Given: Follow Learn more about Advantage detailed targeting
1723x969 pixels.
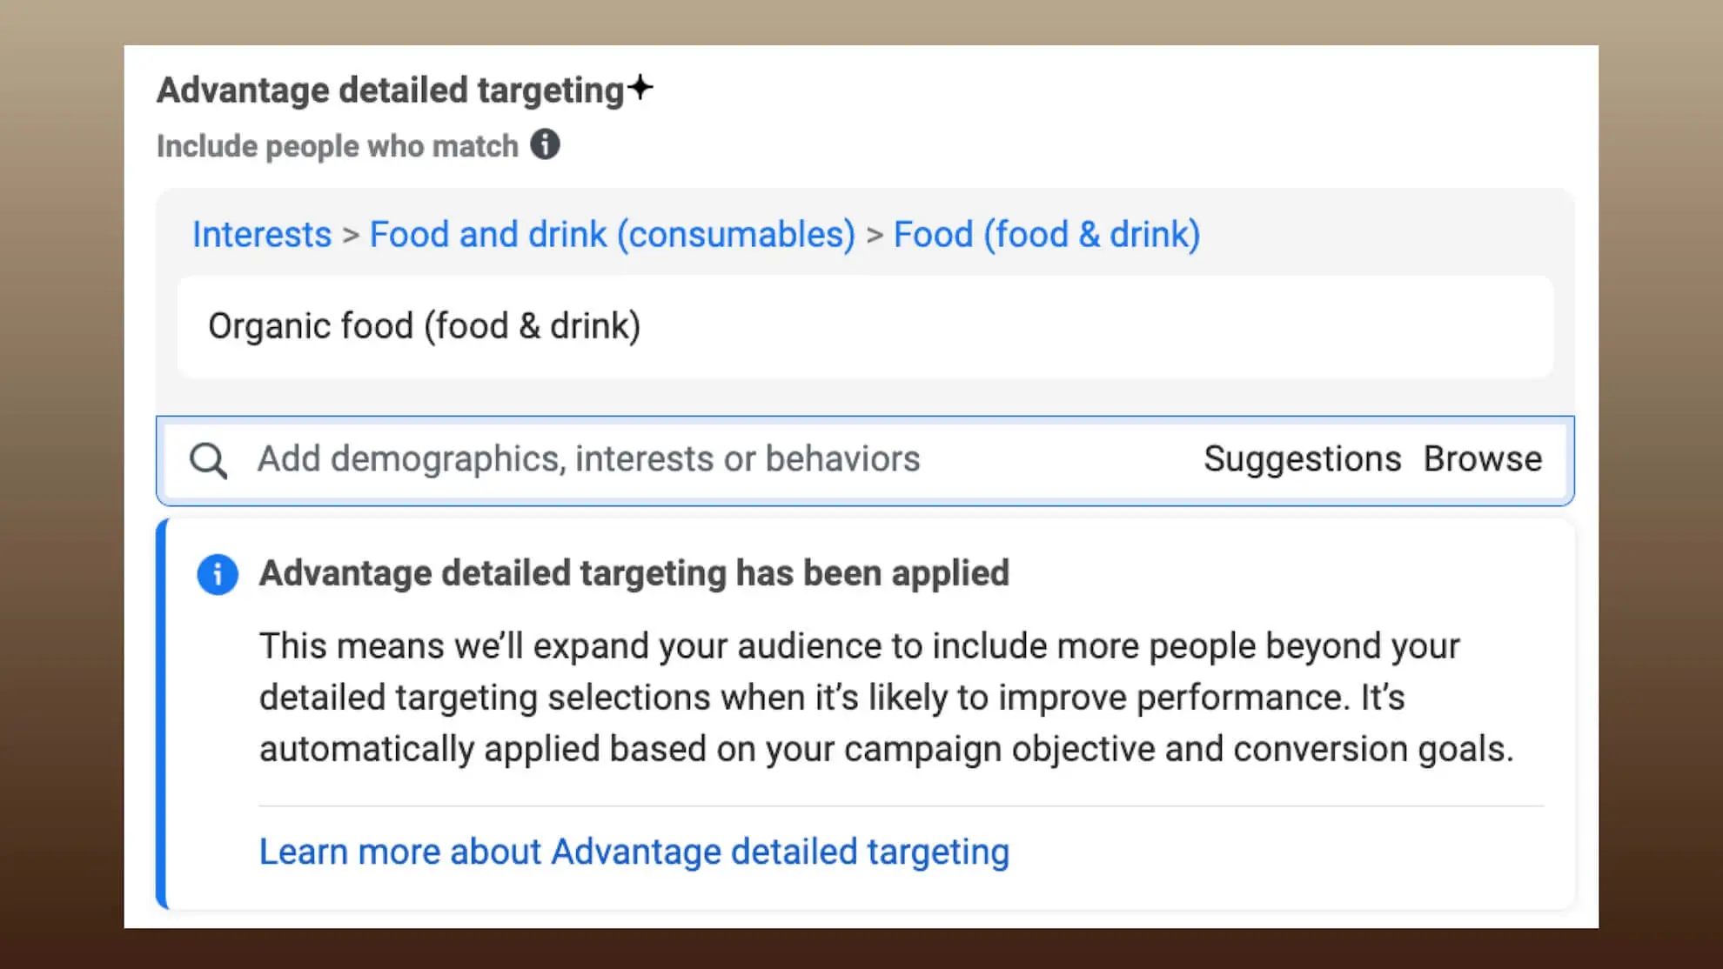Looking at the screenshot, I should coord(634,852).
